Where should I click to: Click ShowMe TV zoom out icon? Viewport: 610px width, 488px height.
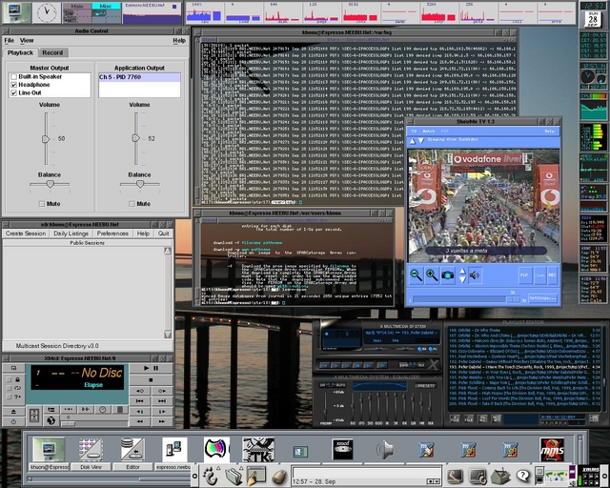(417, 275)
